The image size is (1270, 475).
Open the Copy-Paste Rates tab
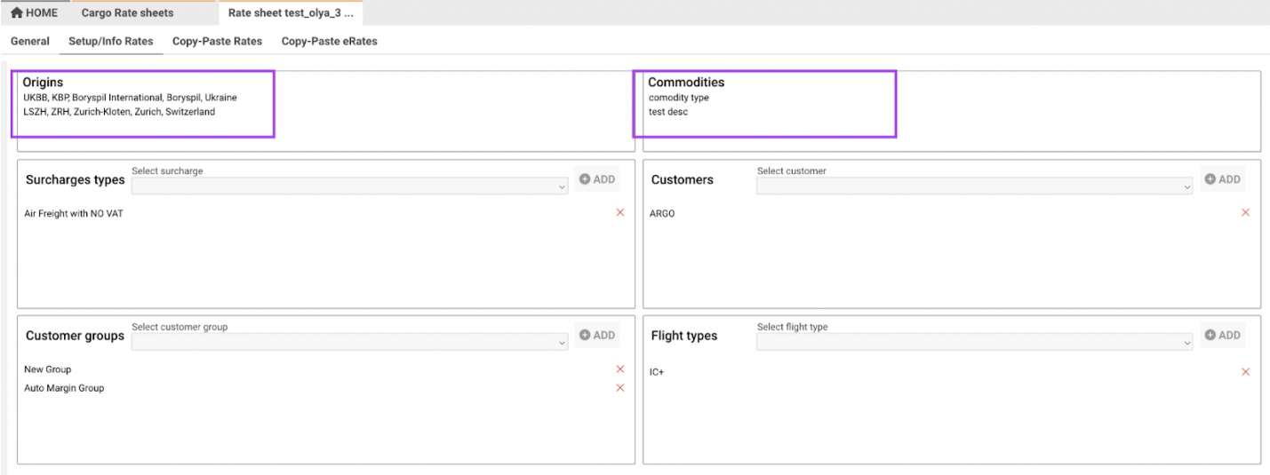click(217, 41)
